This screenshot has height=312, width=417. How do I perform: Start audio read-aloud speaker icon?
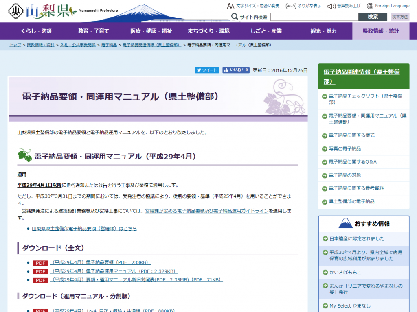click(331, 6)
